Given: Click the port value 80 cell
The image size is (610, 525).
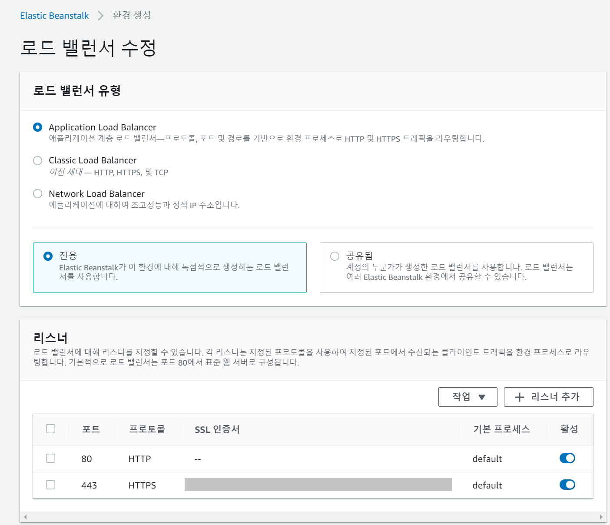Looking at the screenshot, I should tap(86, 459).
